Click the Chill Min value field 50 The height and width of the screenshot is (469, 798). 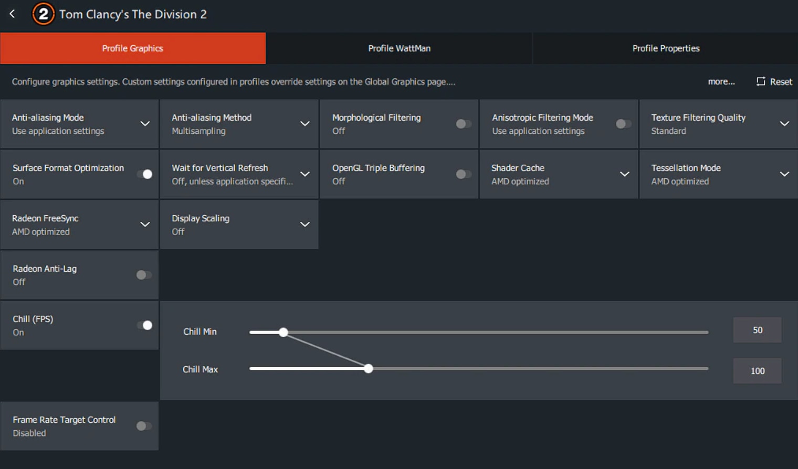(x=757, y=330)
